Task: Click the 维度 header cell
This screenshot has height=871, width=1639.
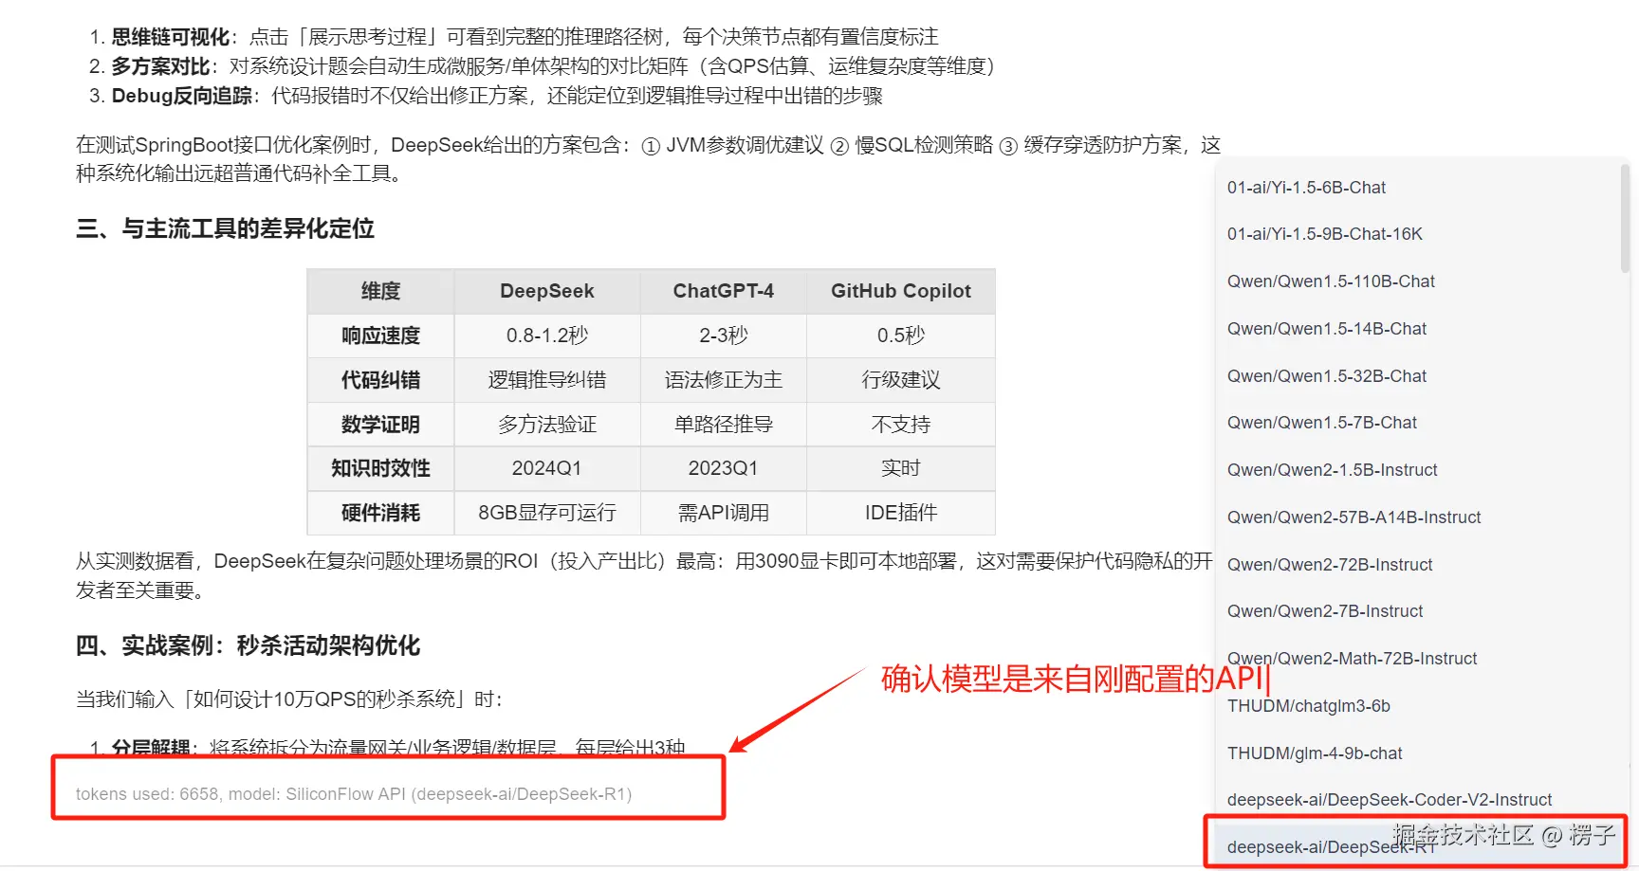Action: [x=380, y=291]
